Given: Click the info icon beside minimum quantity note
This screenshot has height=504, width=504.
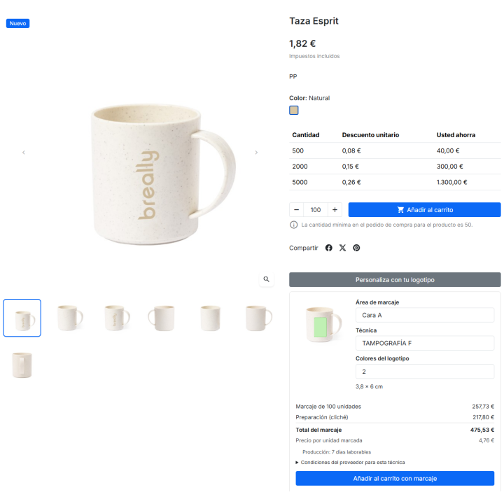Looking at the screenshot, I should 293,225.
